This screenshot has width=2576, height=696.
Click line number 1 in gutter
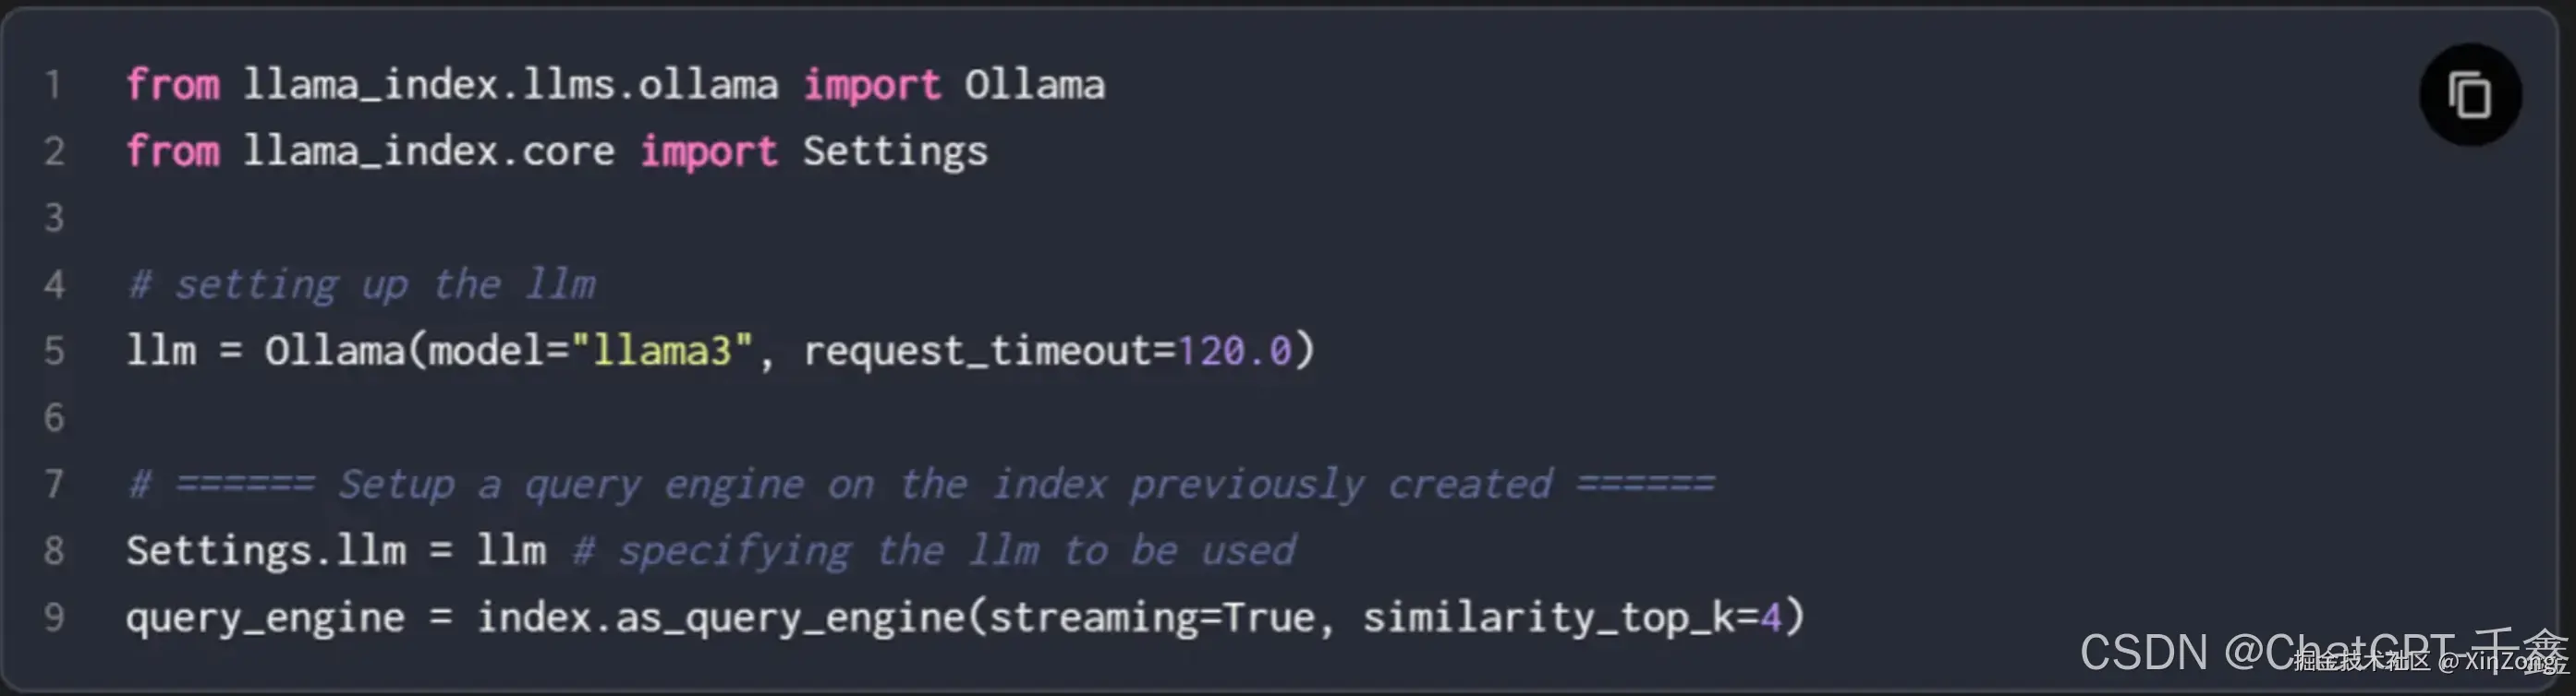tap(53, 85)
